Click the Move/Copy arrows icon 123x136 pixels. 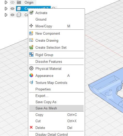31,26
